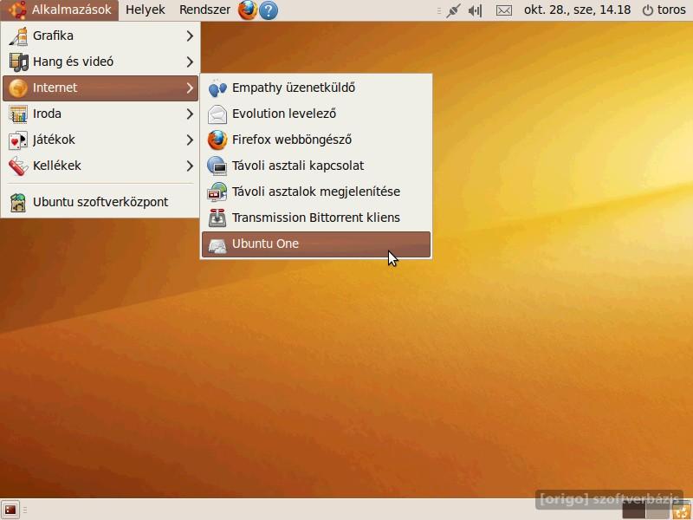Click the Távoli asztali kapcsolat monitor icon
This screenshot has height=520, width=693.
coord(217,166)
